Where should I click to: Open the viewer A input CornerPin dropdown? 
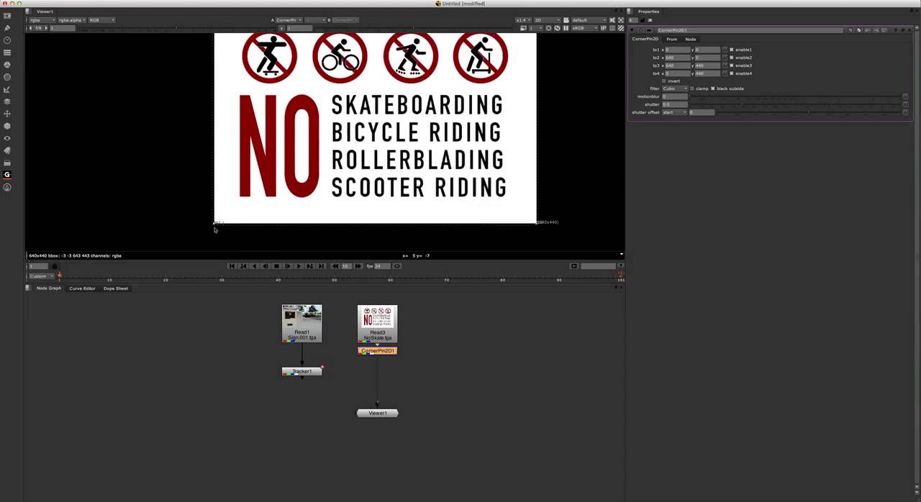(289, 20)
